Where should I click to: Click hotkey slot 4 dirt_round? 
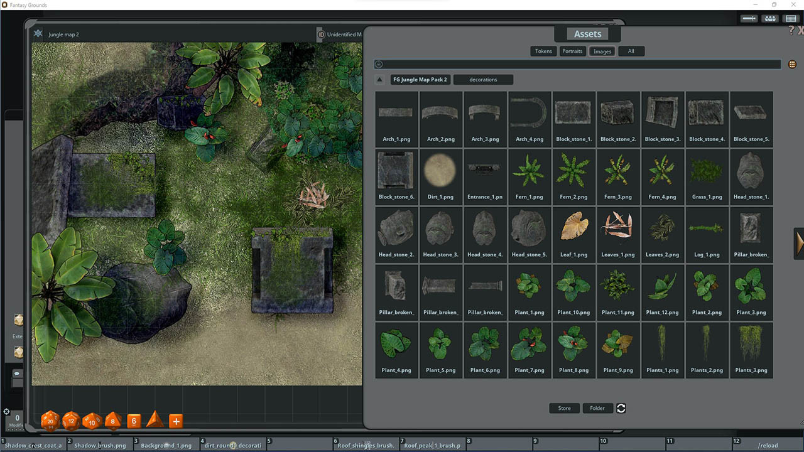tap(233, 444)
